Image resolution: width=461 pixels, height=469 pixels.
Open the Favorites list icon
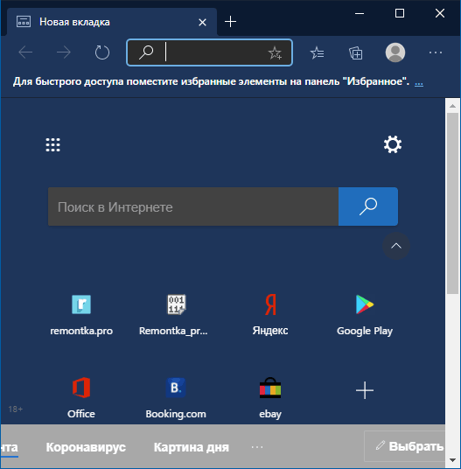318,53
